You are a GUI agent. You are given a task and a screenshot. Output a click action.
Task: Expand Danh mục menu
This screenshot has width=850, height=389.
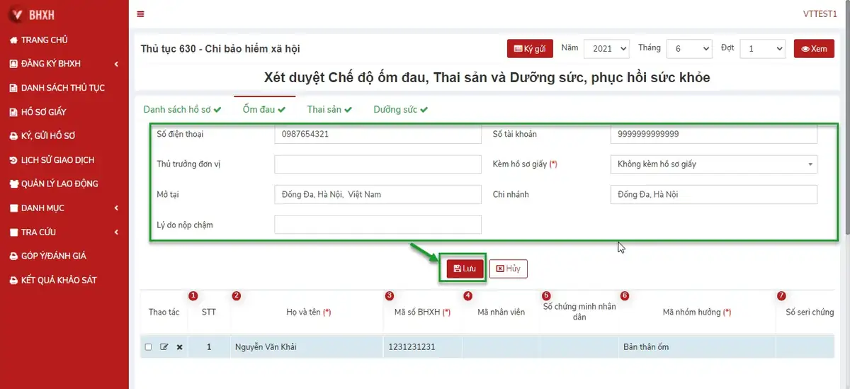tap(64, 208)
